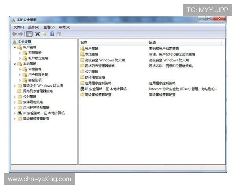The image size is (236, 189).
Task: Select 安全设置 root label in tree
Action: pyautogui.click(x=24, y=42)
